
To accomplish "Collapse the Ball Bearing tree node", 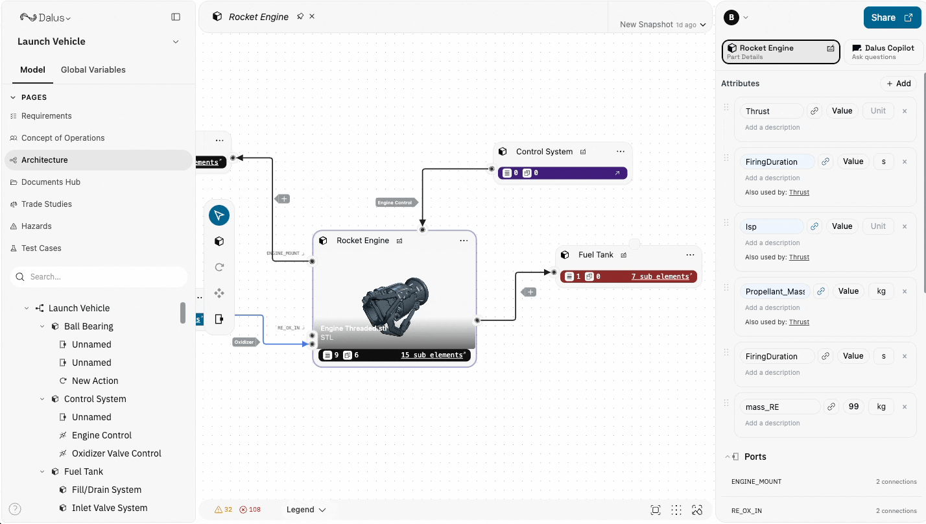I will [x=42, y=326].
